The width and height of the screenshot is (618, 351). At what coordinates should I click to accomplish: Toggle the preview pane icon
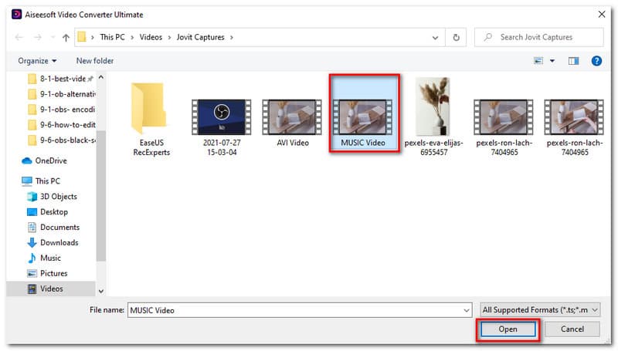coord(573,61)
